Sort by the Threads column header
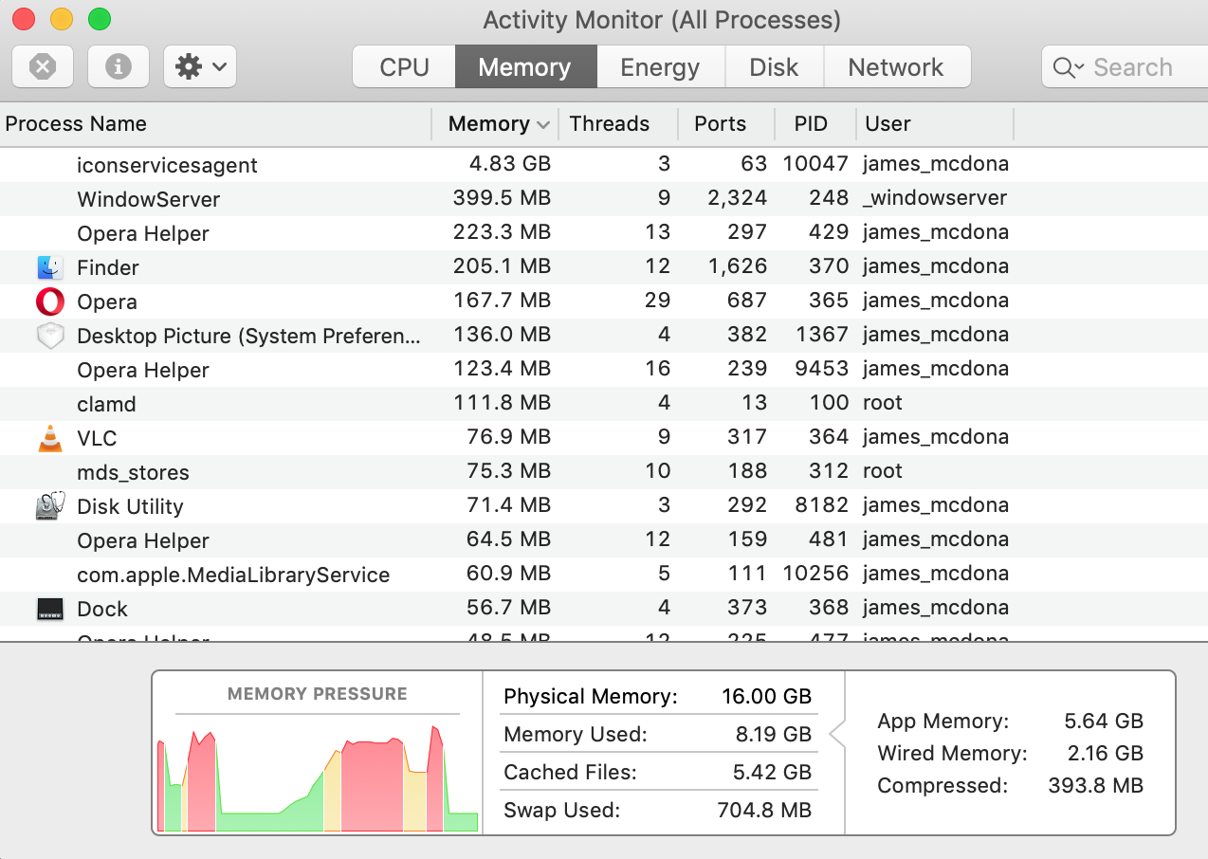The image size is (1208, 859). [x=609, y=124]
